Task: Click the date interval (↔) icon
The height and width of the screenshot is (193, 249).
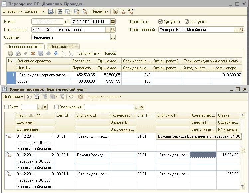Action: (x=29, y=97)
